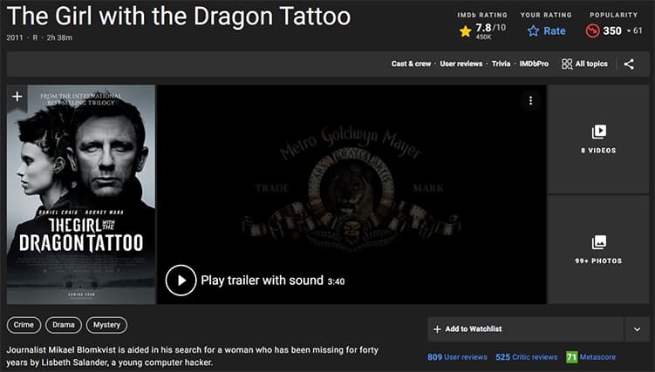The width and height of the screenshot is (655, 372).
Task: Select the Drama genre chip
Action: (64, 325)
